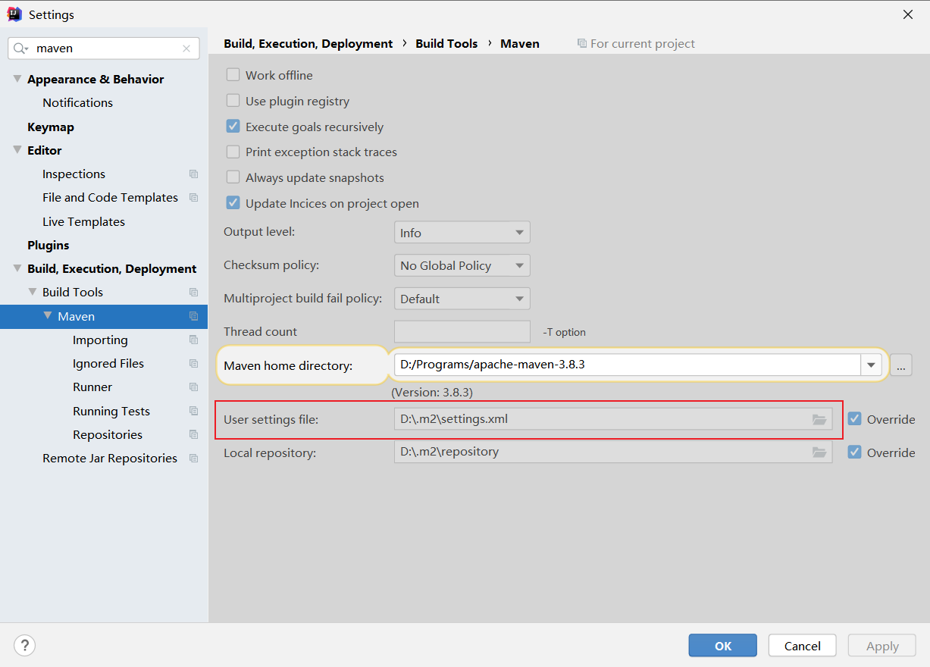Click the Maven home directory path field

[x=627, y=365]
